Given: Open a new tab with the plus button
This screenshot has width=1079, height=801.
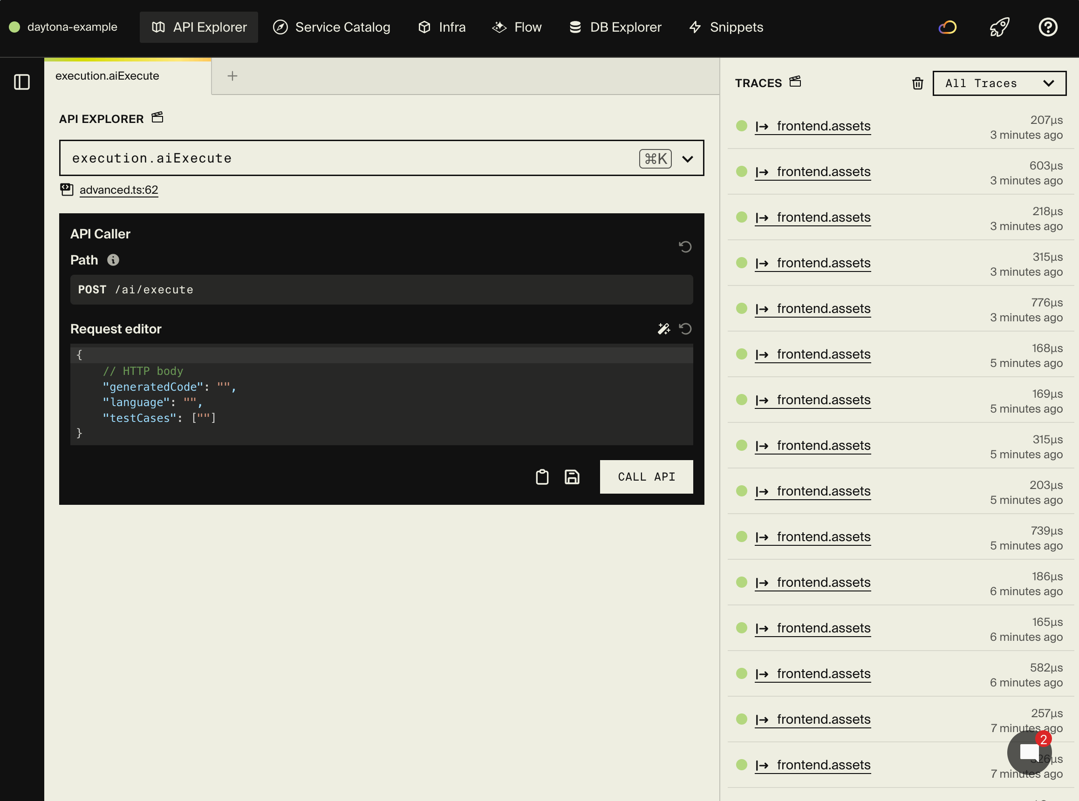Looking at the screenshot, I should 232,75.
